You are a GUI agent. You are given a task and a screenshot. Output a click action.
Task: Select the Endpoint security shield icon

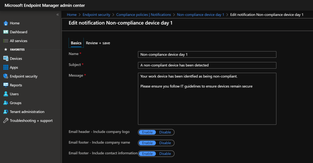6,76
